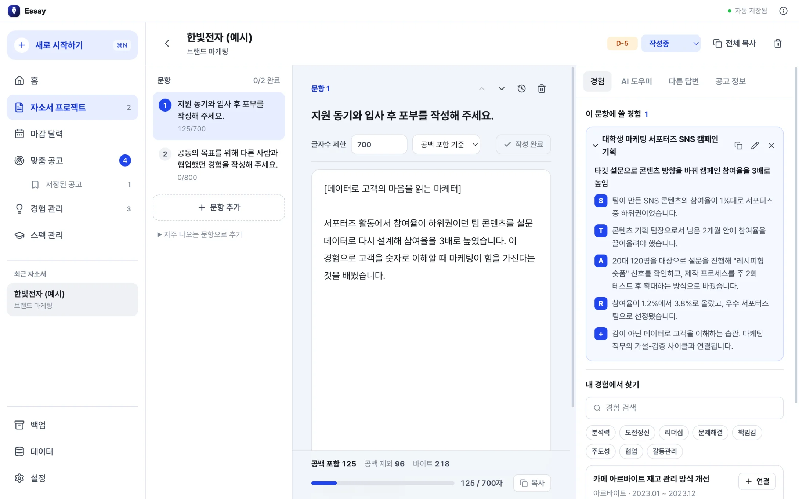This screenshot has width=799, height=499.
Task: Open version history icon for 문항 1
Action: point(521,88)
